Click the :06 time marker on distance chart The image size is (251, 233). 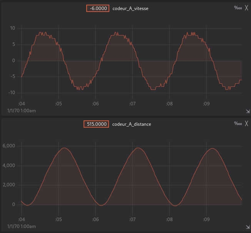(95, 219)
